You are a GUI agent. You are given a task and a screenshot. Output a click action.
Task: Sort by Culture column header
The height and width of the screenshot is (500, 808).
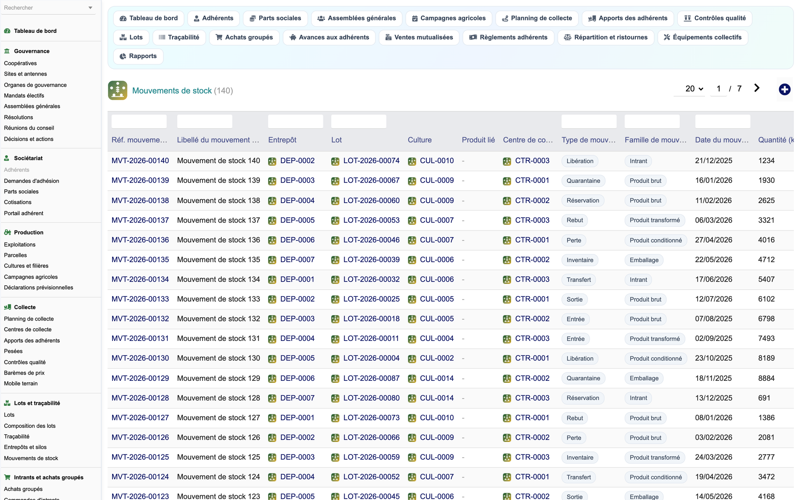[419, 140]
